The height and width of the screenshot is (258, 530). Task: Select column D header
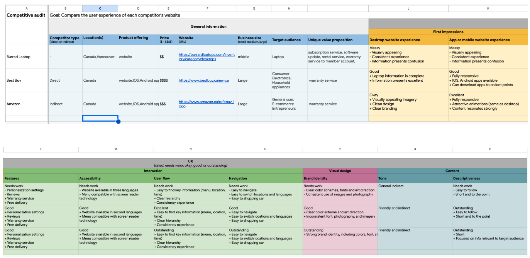tap(138, 8)
